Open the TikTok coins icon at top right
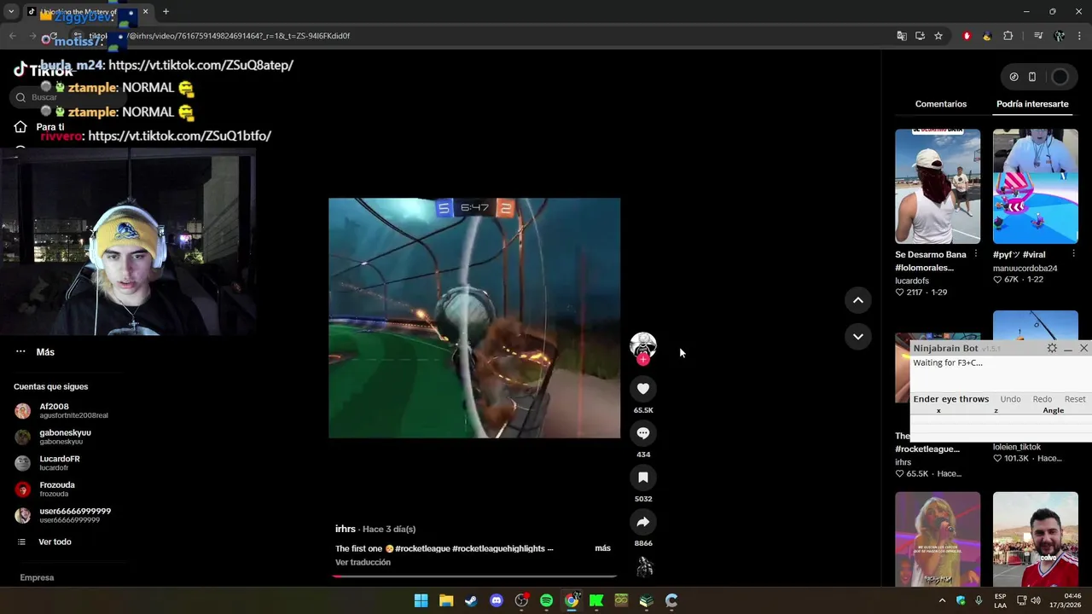Viewport: 1092px width, 614px height. click(x=1014, y=77)
